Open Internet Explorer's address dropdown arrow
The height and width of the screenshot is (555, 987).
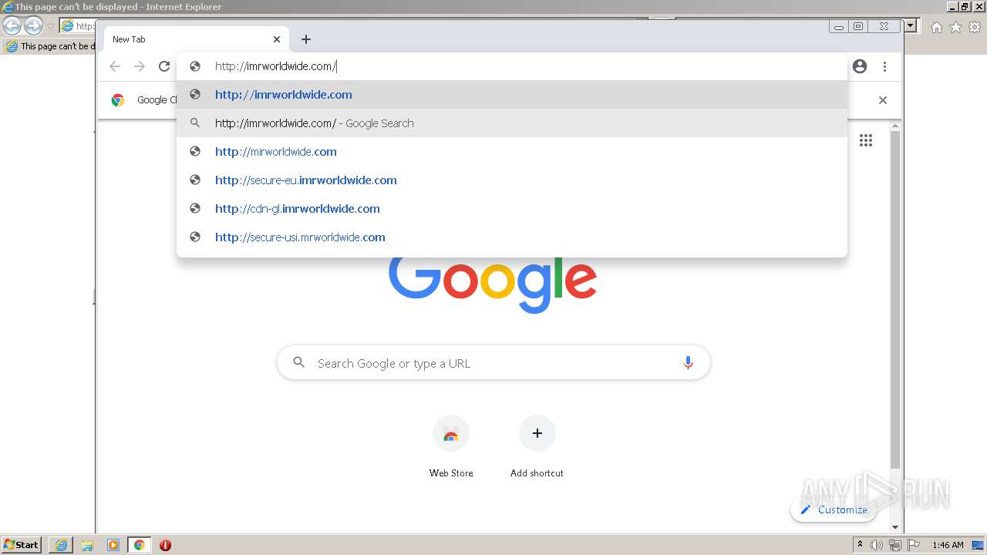pyautogui.click(x=911, y=25)
